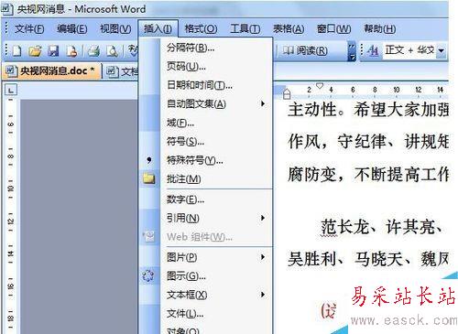Screen dimensions: 458x334
Task: Click the Print toolbar icon
Action: pyautogui.click(x=94, y=51)
